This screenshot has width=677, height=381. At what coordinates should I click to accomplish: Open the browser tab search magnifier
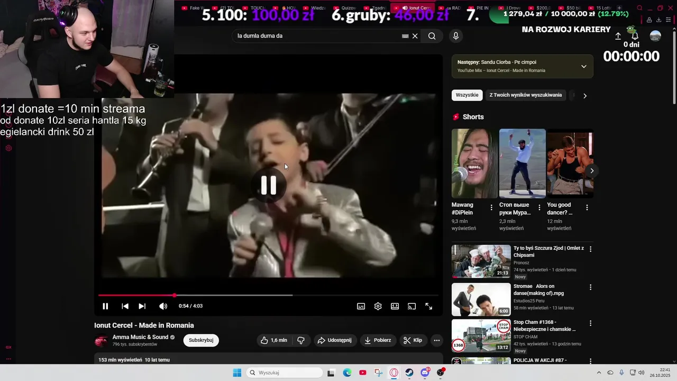[x=639, y=8]
